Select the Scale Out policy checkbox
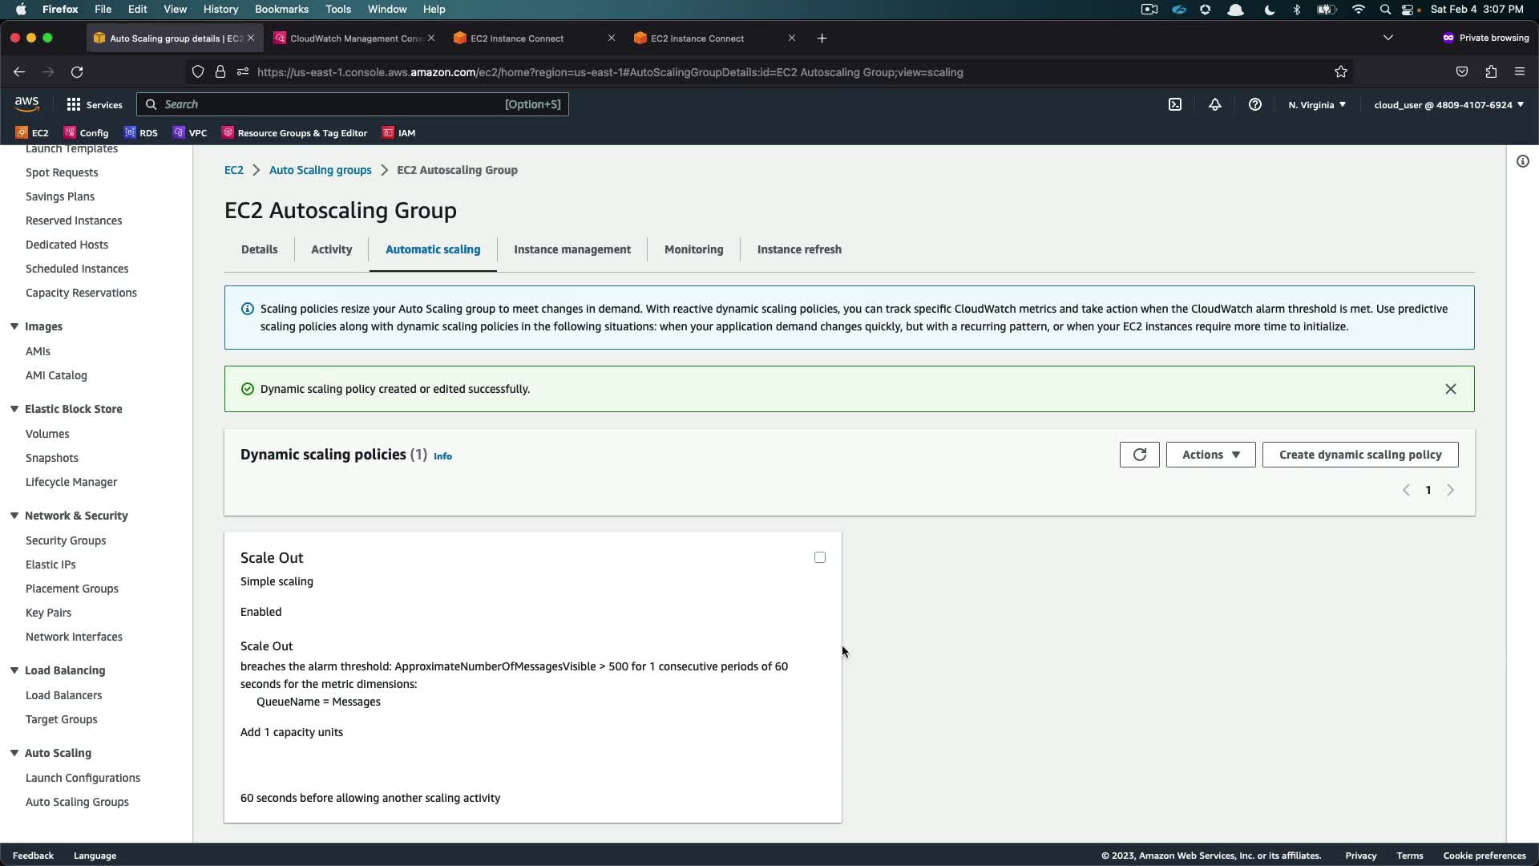Screen dimensions: 1539x866 [x=819, y=557]
